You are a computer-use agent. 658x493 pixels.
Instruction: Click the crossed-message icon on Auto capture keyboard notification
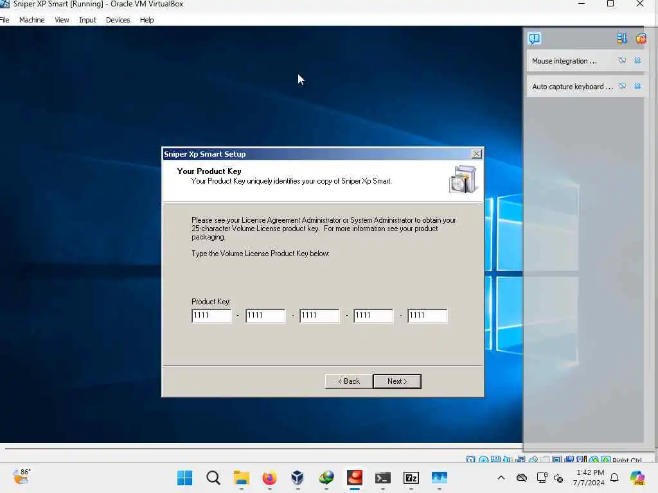622,87
